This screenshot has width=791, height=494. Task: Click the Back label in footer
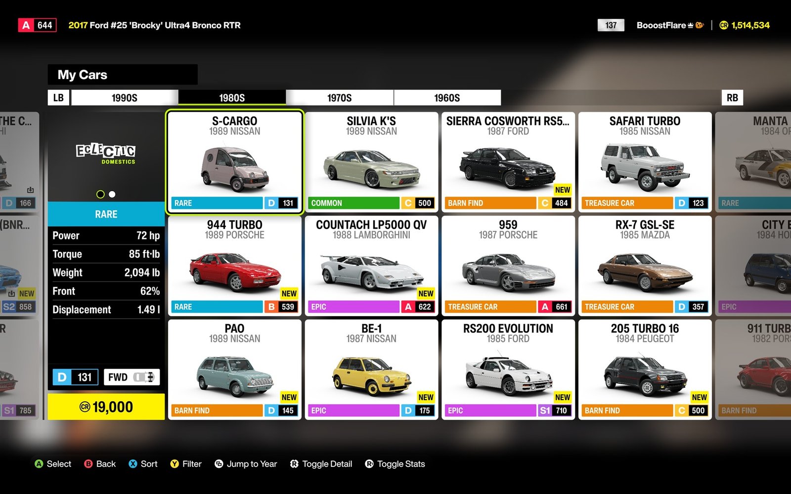[x=106, y=464]
